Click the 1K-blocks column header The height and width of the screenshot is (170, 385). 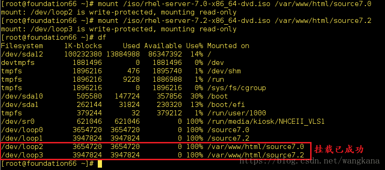click(x=83, y=46)
